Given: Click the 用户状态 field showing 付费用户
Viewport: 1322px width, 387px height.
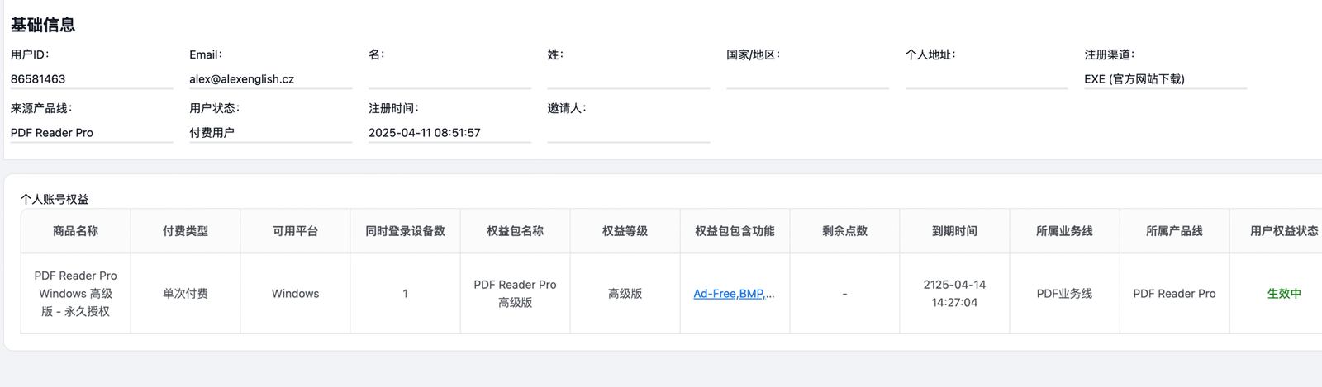Looking at the screenshot, I should point(270,133).
